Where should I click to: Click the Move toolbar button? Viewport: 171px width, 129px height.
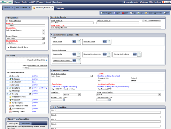141,13
